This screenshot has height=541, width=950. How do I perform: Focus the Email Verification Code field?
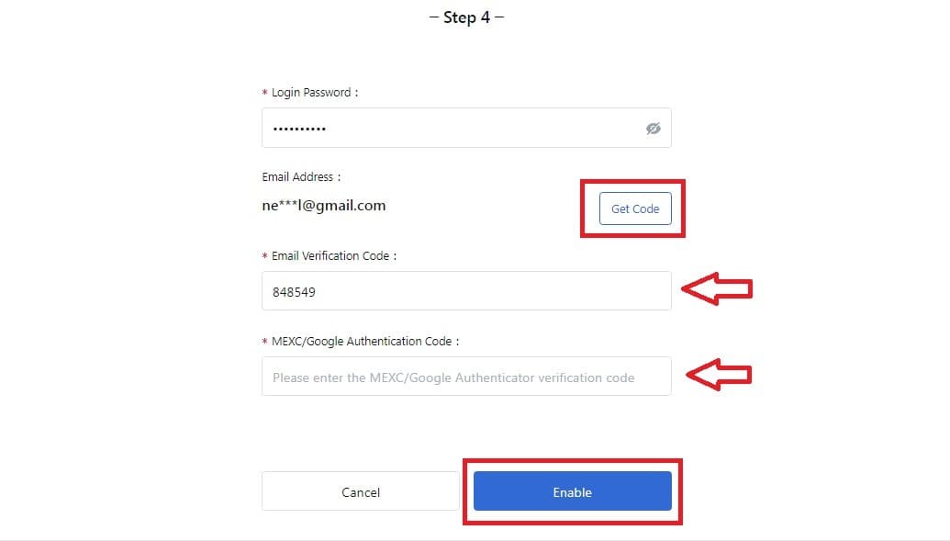(x=466, y=290)
